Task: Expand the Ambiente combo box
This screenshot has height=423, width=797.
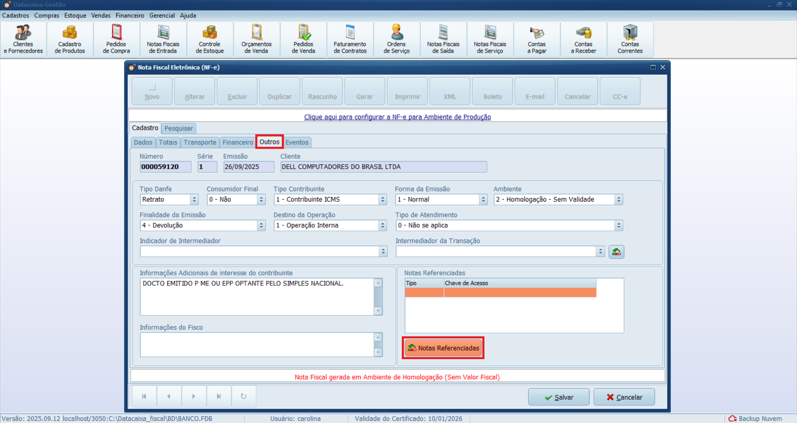Action: click(619, 199)
